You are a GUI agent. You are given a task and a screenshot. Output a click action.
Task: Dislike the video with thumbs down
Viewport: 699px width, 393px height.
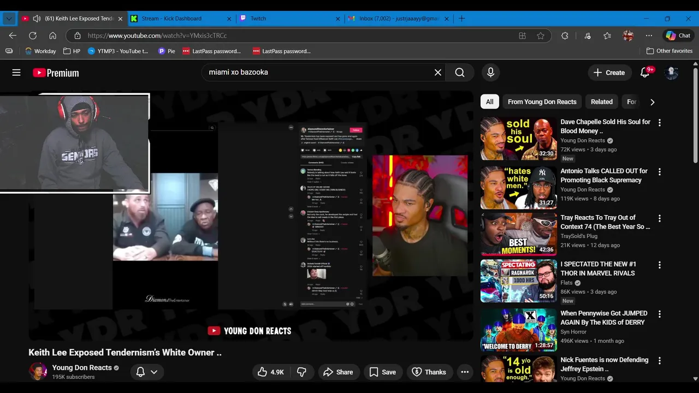(301, 372)
